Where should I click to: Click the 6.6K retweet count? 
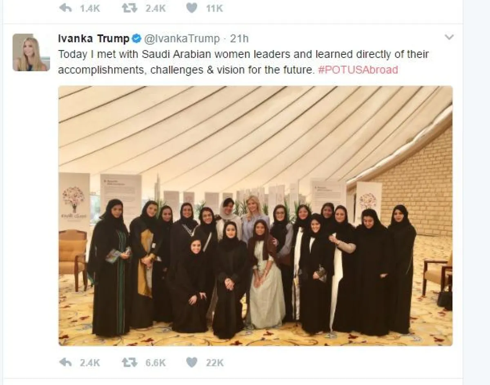pyautogui.click(x=156, y=363)
